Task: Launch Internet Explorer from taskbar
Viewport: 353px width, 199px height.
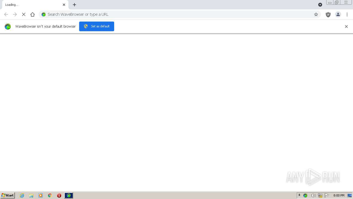Action: coord(22,195)
